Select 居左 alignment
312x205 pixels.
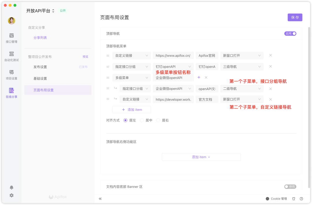(x=125, y=120)
